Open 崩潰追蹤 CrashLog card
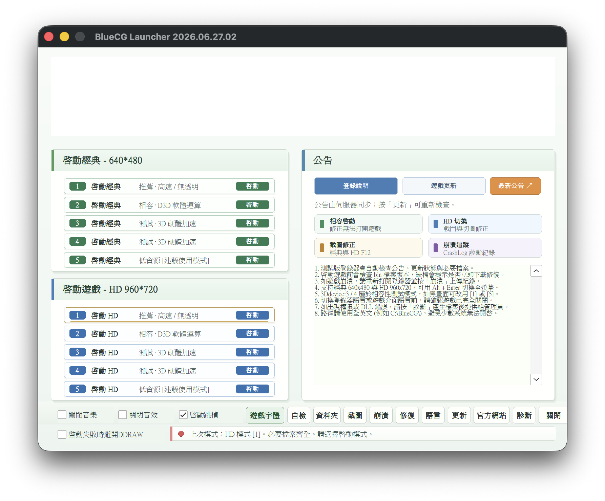 (x=485, y=248)
